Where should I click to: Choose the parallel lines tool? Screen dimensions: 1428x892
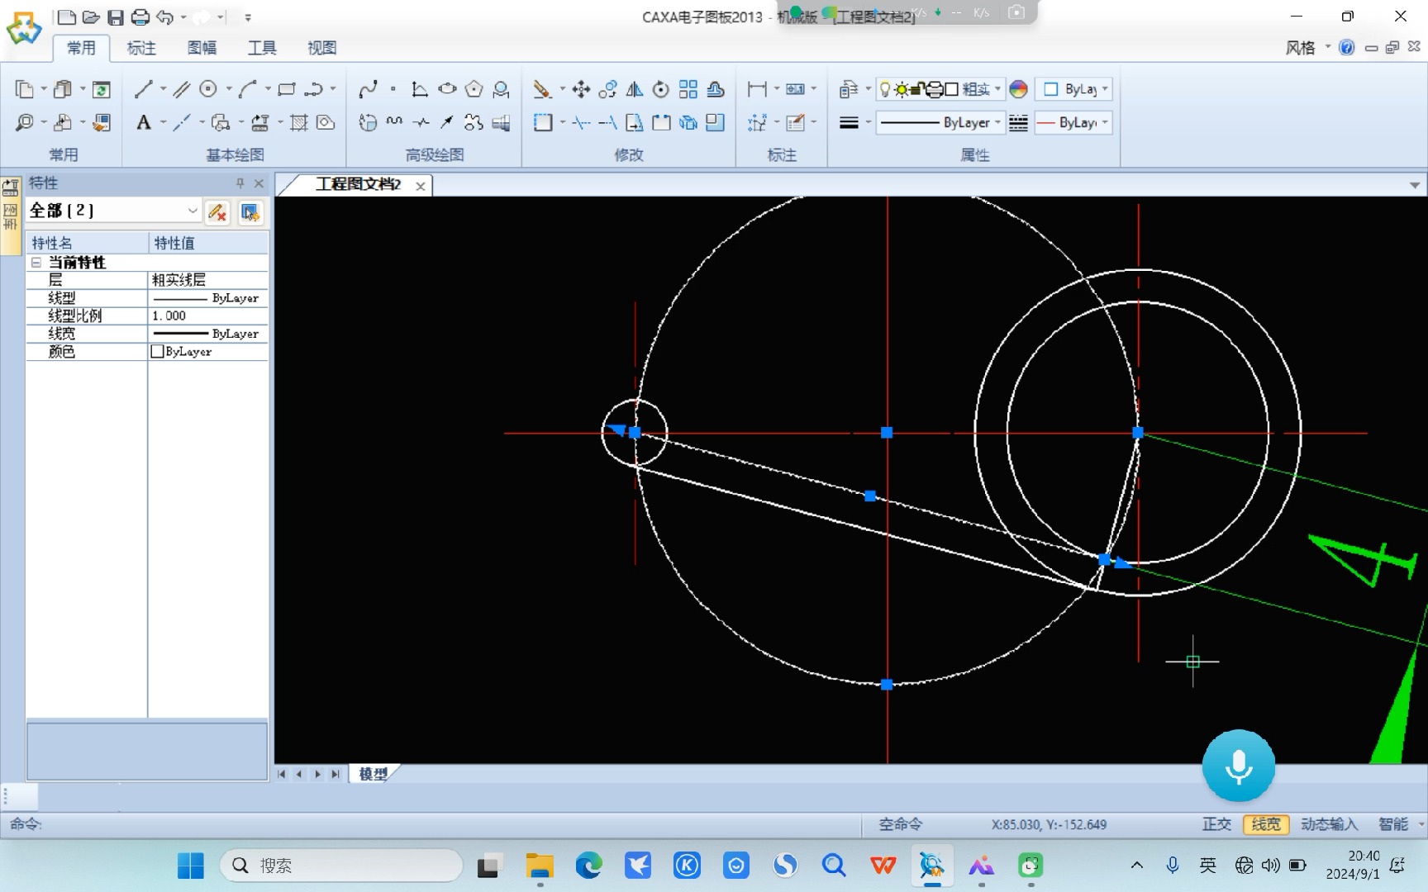pos(182,89)
